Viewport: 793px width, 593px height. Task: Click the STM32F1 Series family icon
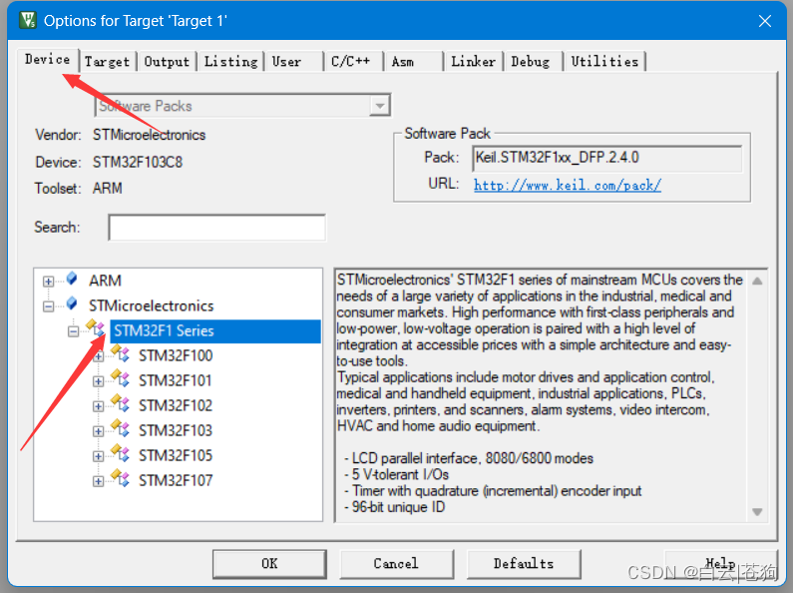(96, 328)
